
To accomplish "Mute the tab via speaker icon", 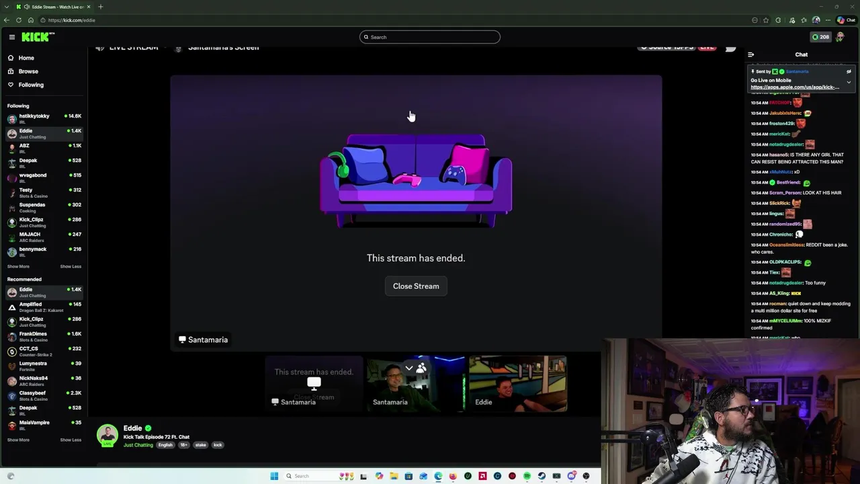I will click(27, 7).
